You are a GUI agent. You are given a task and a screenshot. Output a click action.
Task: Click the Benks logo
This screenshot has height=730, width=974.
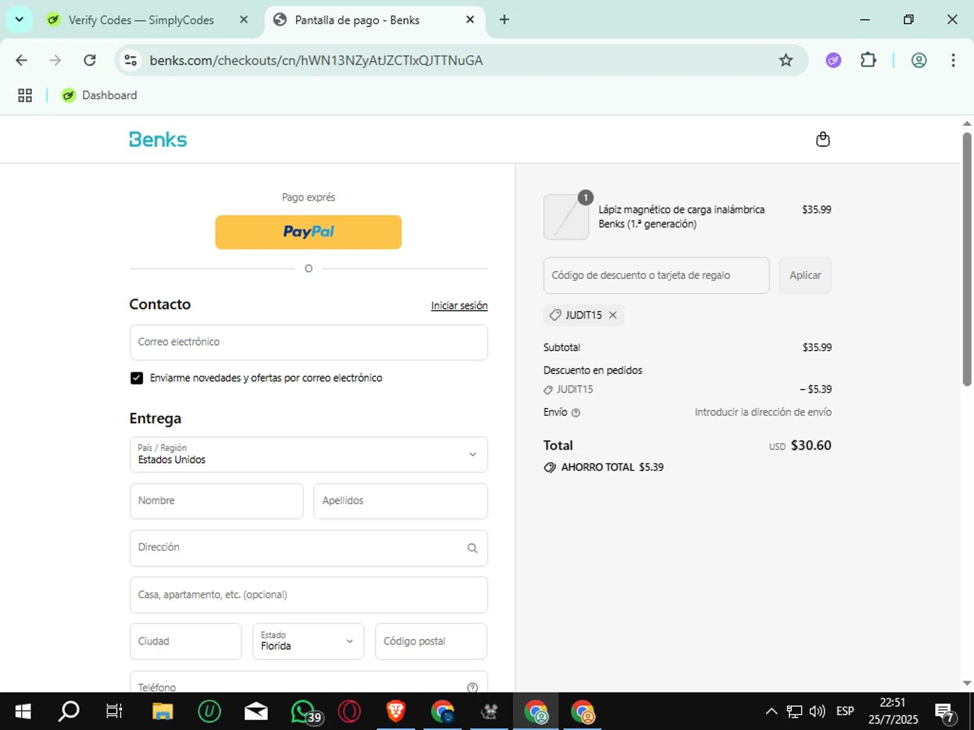(x=158, y=140)
